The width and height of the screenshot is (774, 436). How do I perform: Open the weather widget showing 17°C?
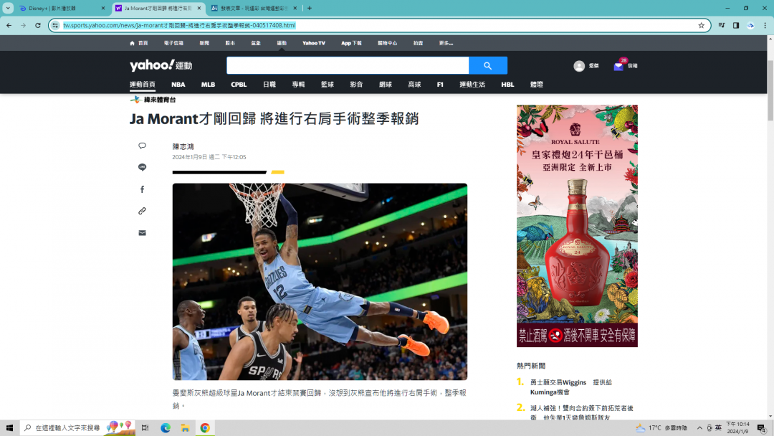point(661,427)
